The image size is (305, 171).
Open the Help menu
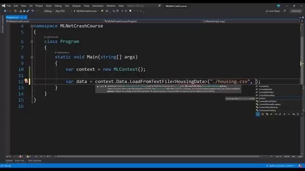click(121, 6)
